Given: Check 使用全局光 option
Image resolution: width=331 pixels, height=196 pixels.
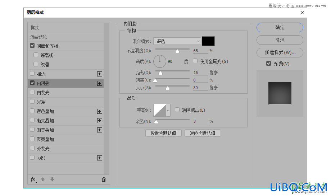Looking at the screenshot, I should [x=195, y=61].
